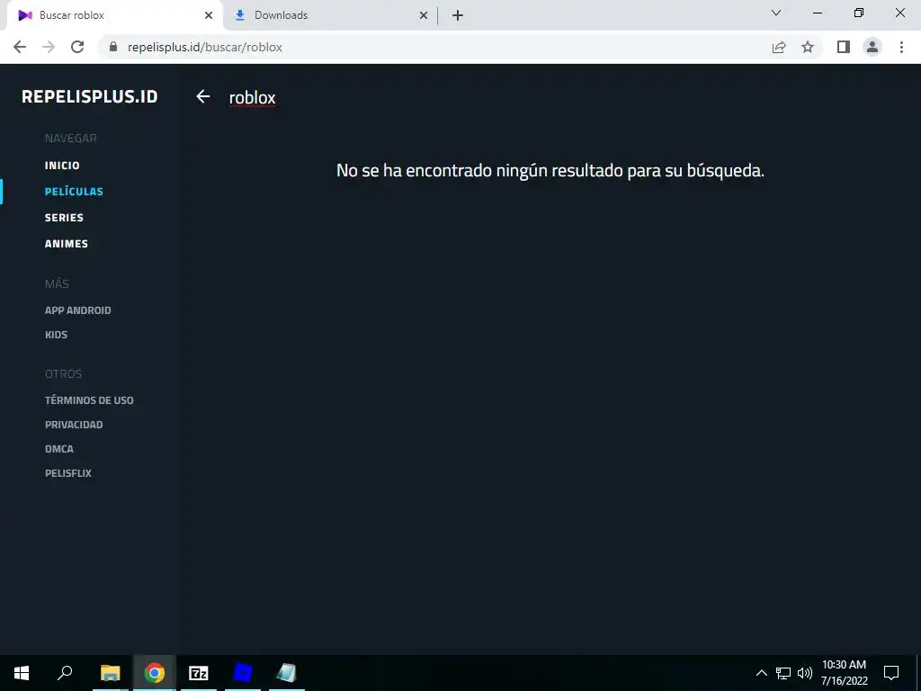This screenshot has height=691, width=921.
Task: Open the Chrome profile avatar
Action: (x=872, y=47)
